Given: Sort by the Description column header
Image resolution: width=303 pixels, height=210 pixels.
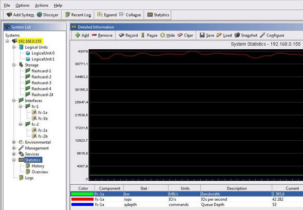Looking at the screenshot, I should (x=237, y=188).
